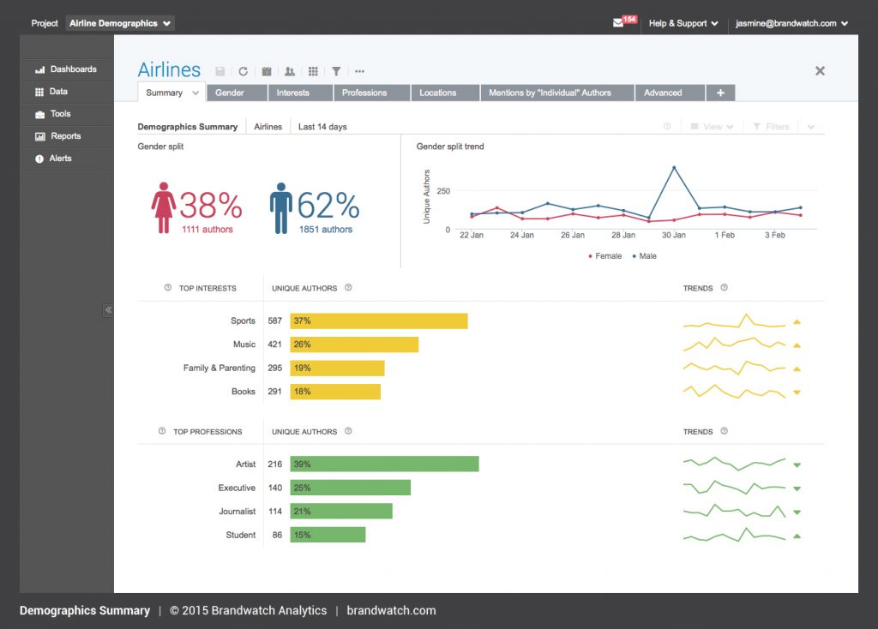Click the yellow Sports 37% bar

coord(379,320)
